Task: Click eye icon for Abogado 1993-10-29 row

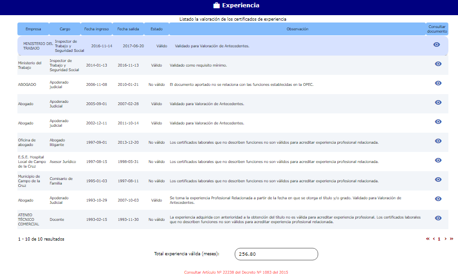Action: 438,199
